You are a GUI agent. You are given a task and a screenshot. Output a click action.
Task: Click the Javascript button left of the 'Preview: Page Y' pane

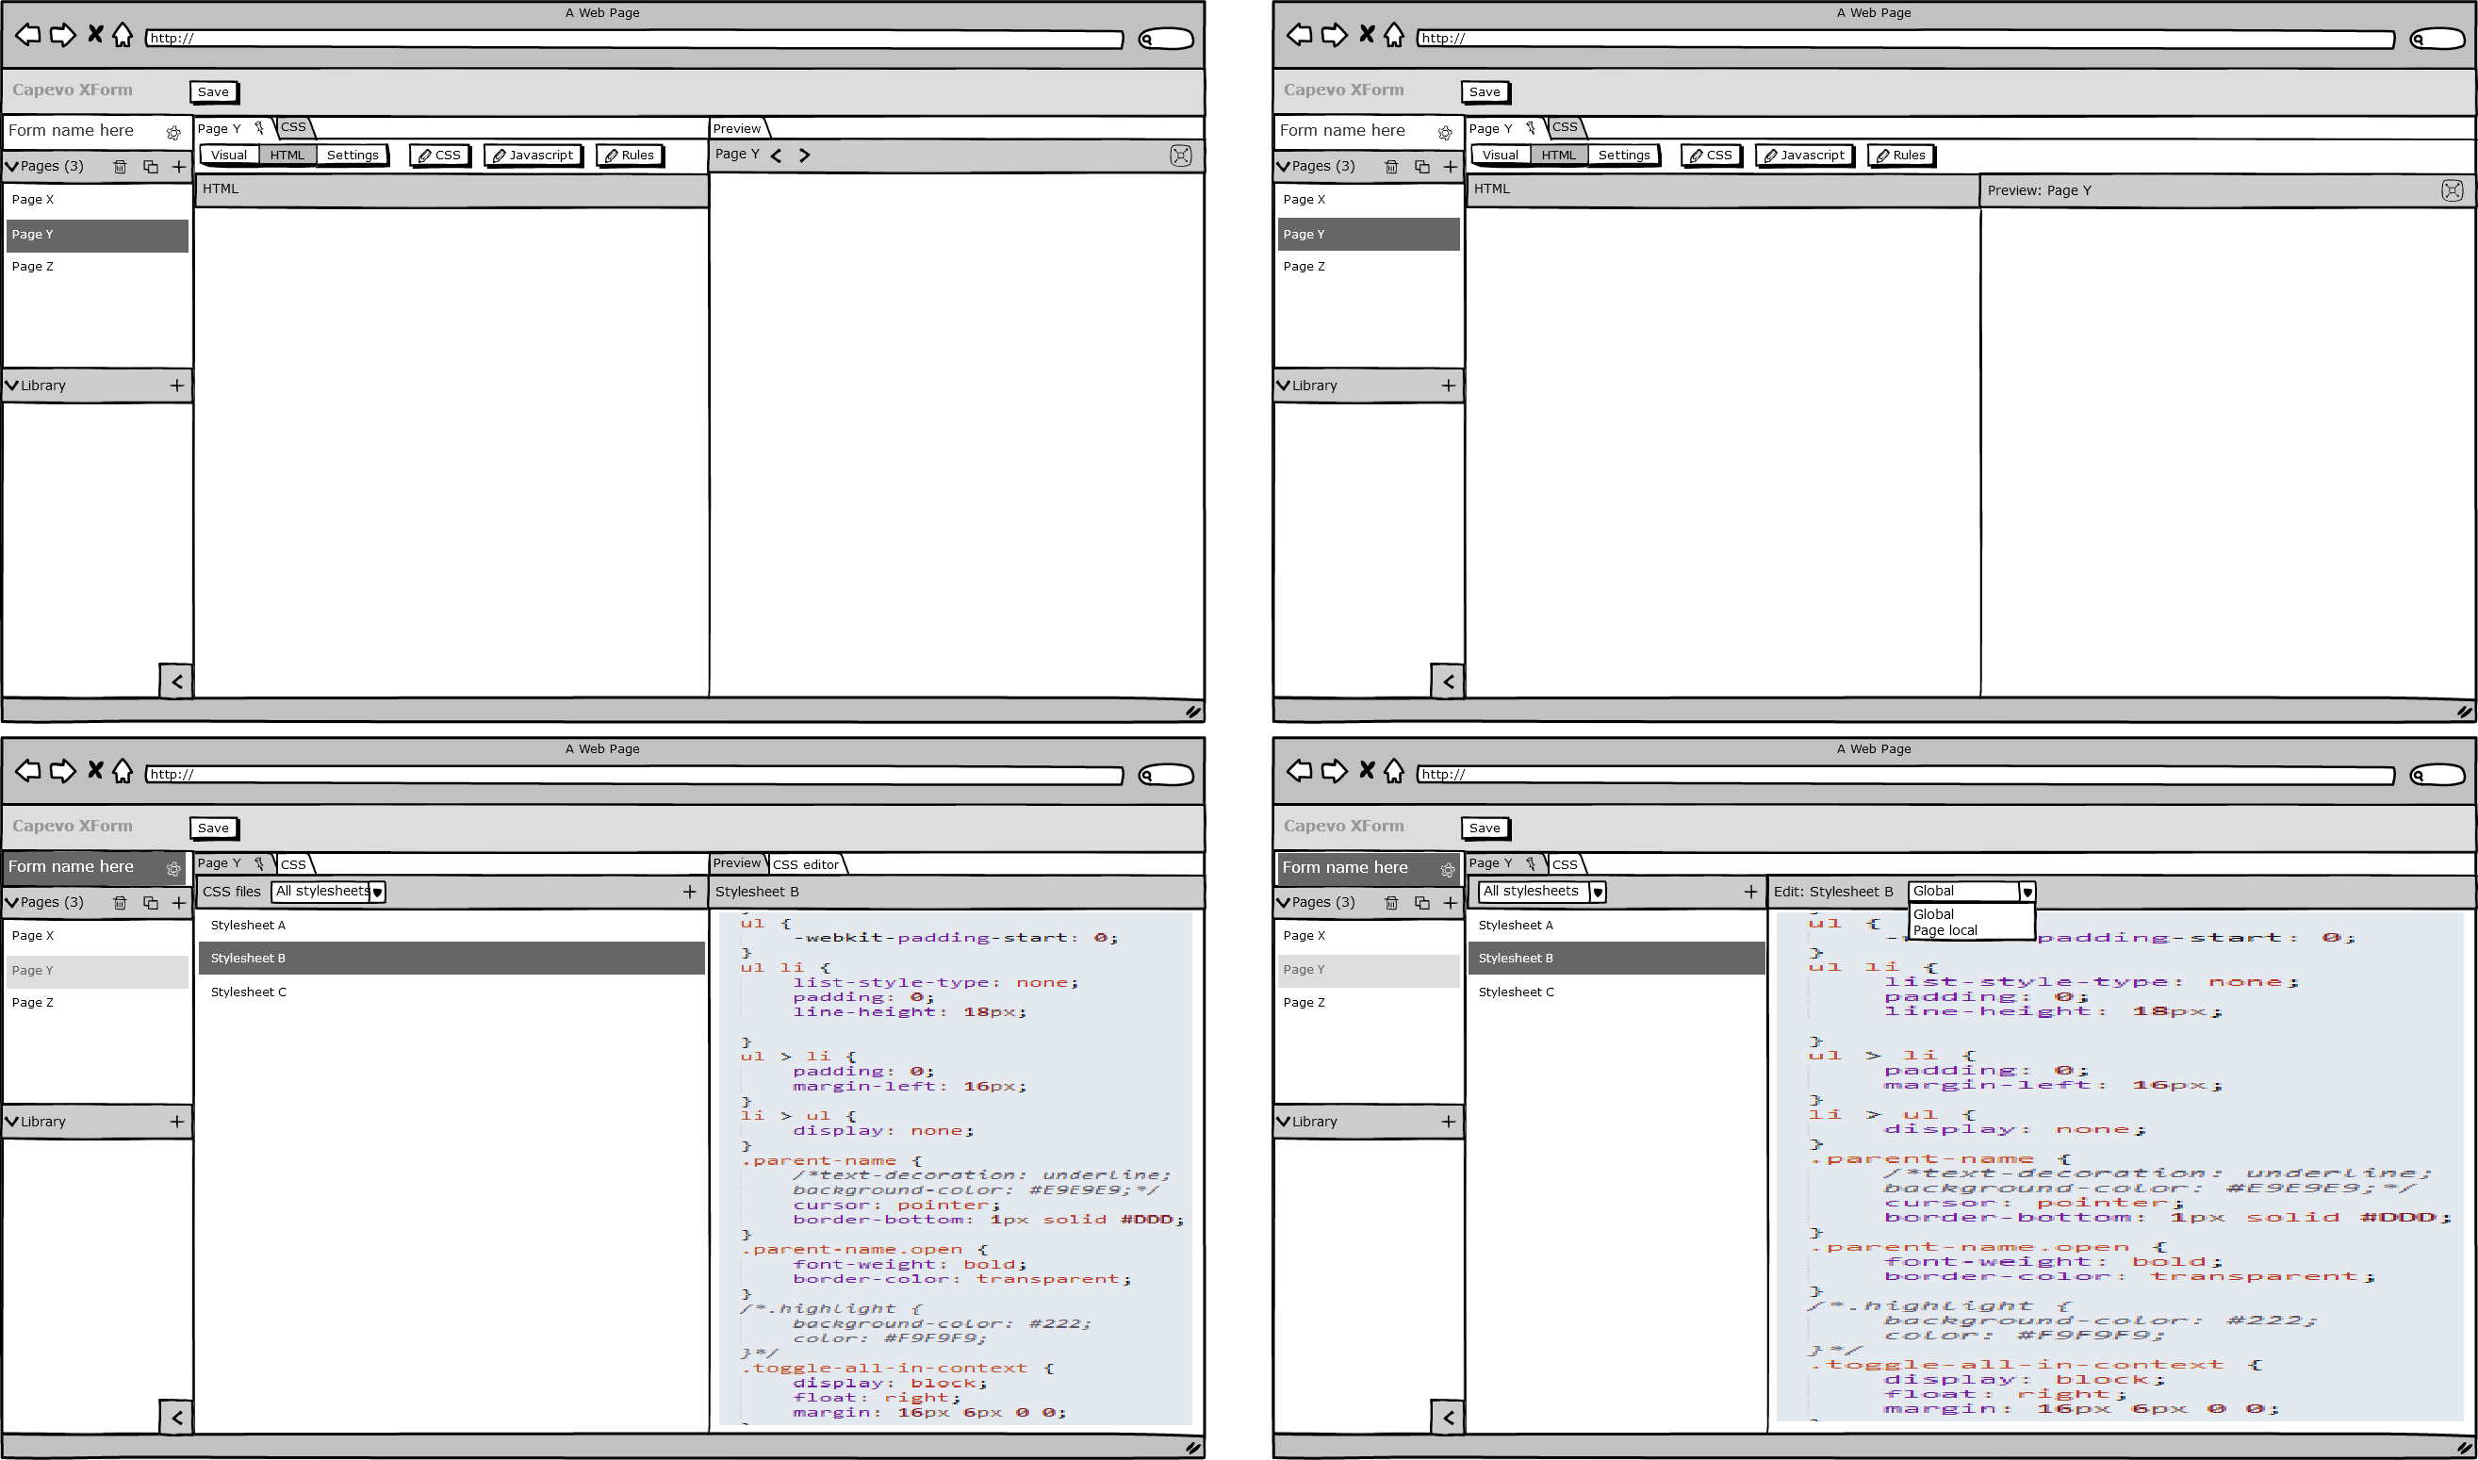point(1804,156)
